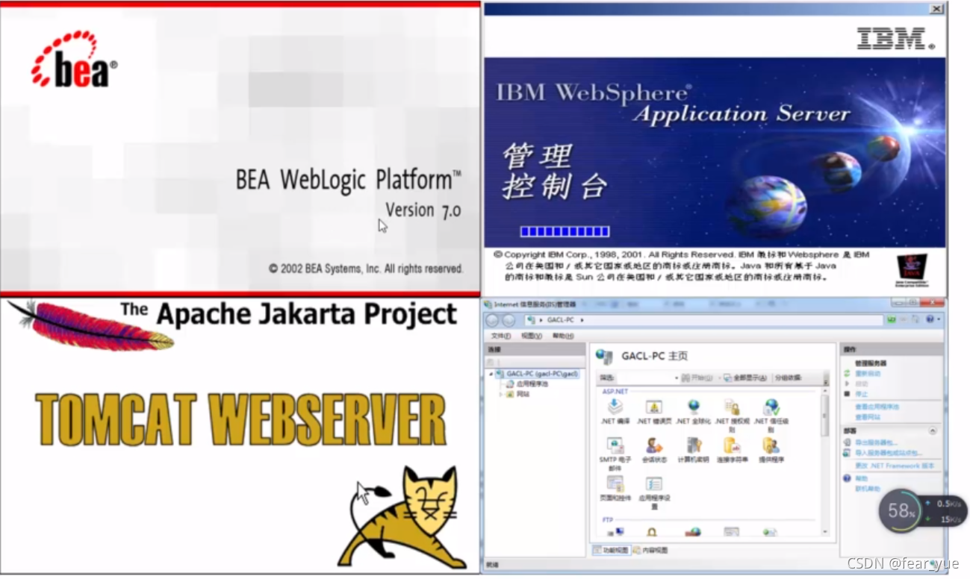Open the 连接字符串 icon

731,445
